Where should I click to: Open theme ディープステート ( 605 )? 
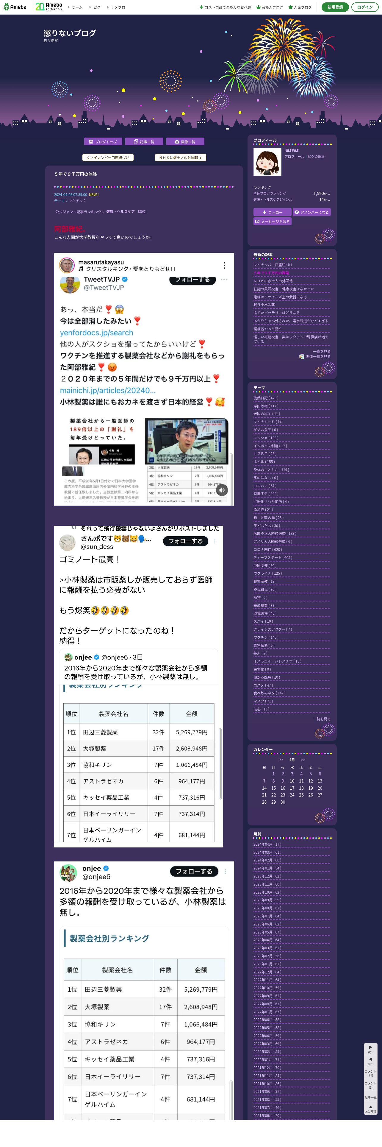[x=273, y=557]
